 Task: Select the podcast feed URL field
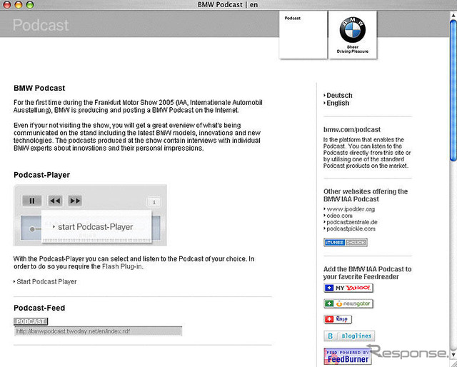click(99, 331)
